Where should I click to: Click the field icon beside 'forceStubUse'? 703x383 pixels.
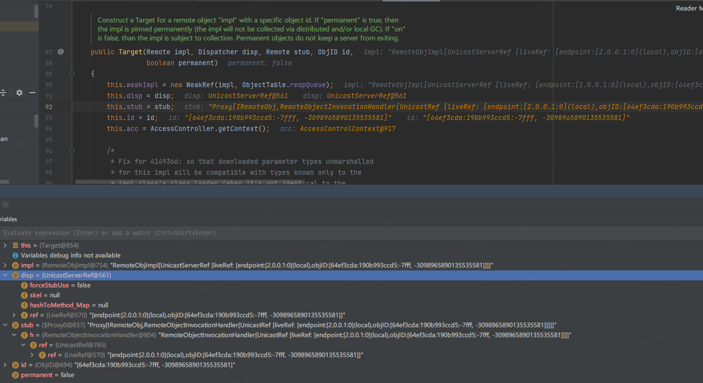24,285
